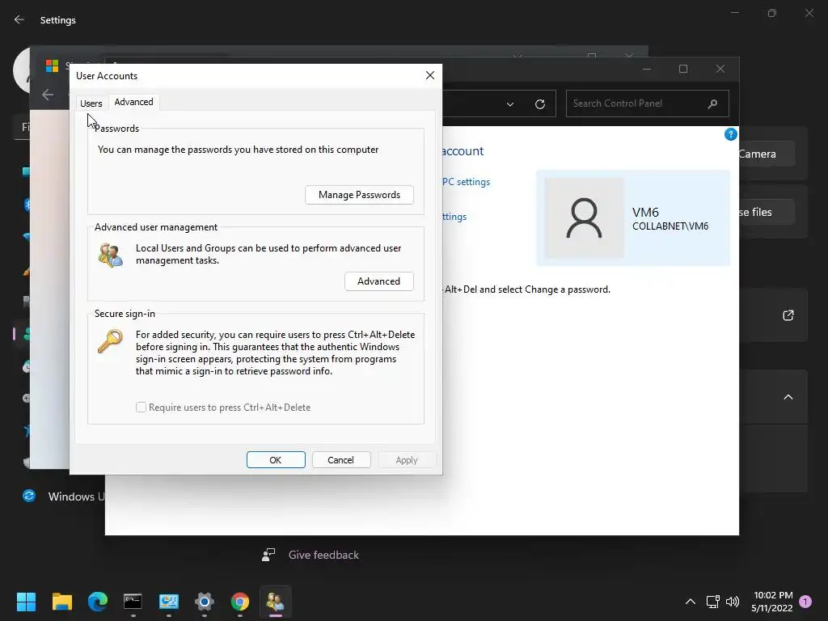Open Advanced user management button

(378, 281)
